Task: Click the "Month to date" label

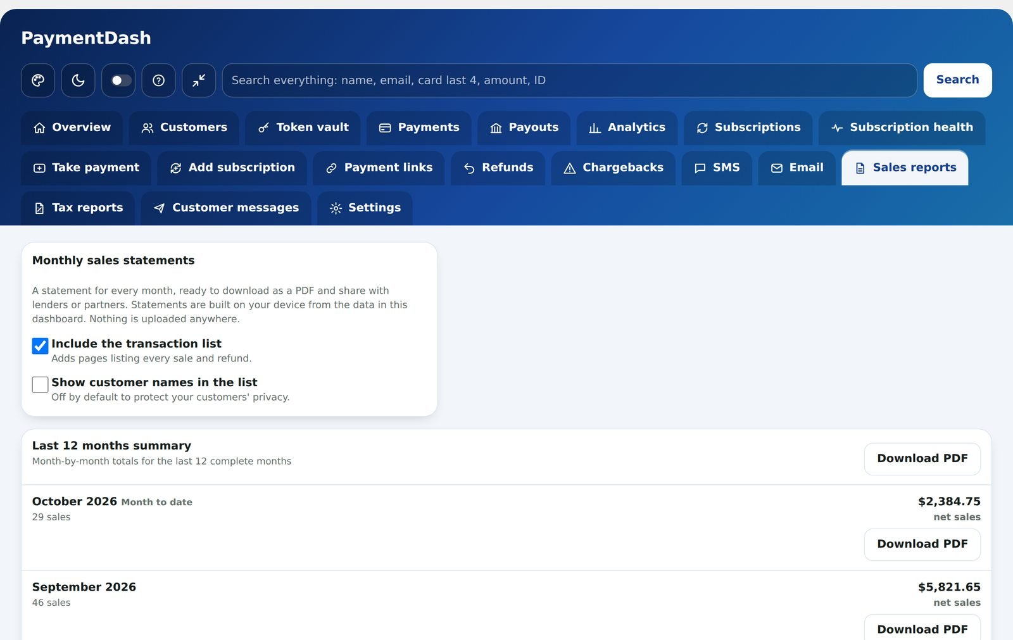Action: pos(156,502)
